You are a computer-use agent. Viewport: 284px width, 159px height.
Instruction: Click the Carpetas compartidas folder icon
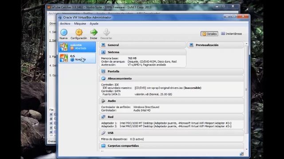103,146
